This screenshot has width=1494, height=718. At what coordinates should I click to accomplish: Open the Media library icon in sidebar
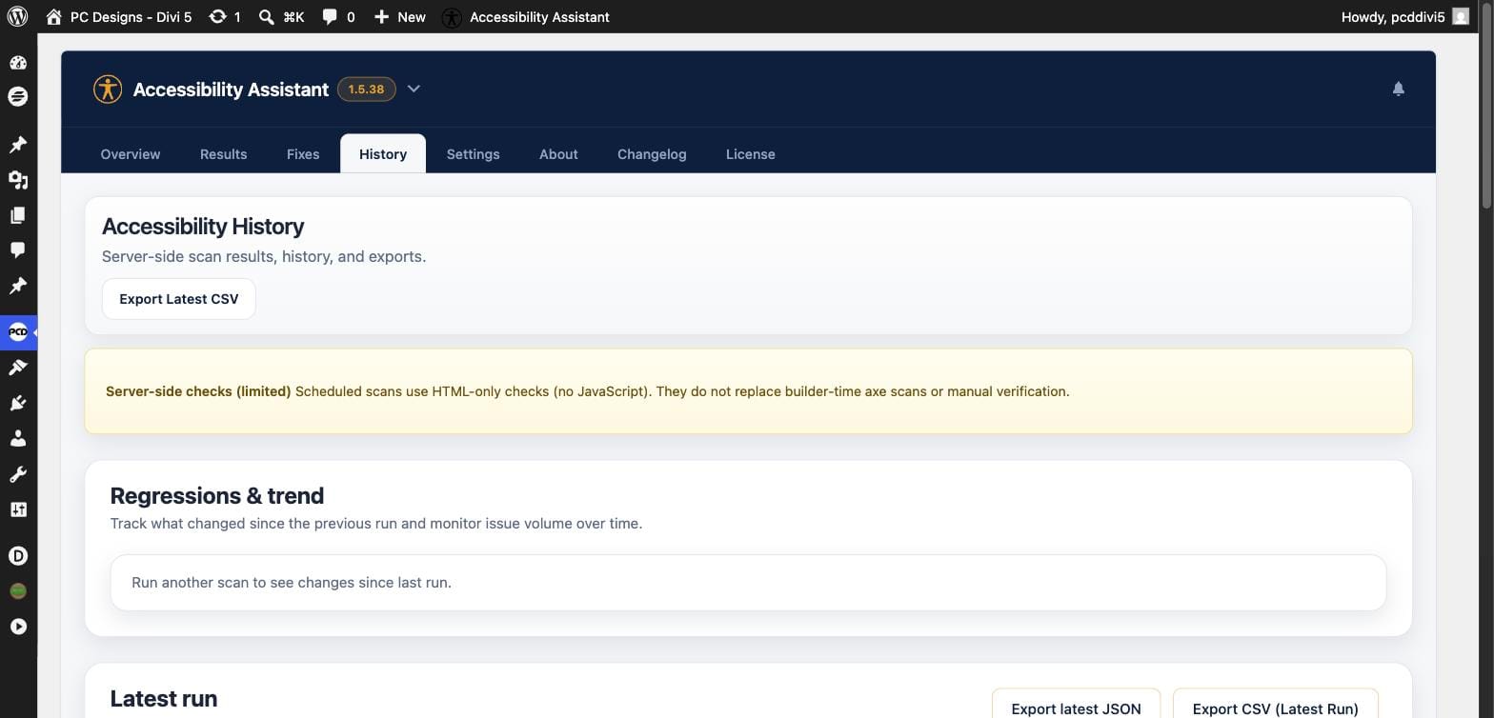18,180
